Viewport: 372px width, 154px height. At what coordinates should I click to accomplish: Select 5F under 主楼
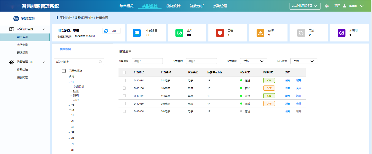pos(73,132)
